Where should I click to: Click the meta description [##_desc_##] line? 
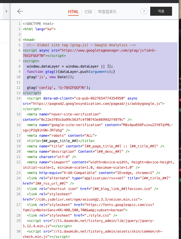[78, 152]
